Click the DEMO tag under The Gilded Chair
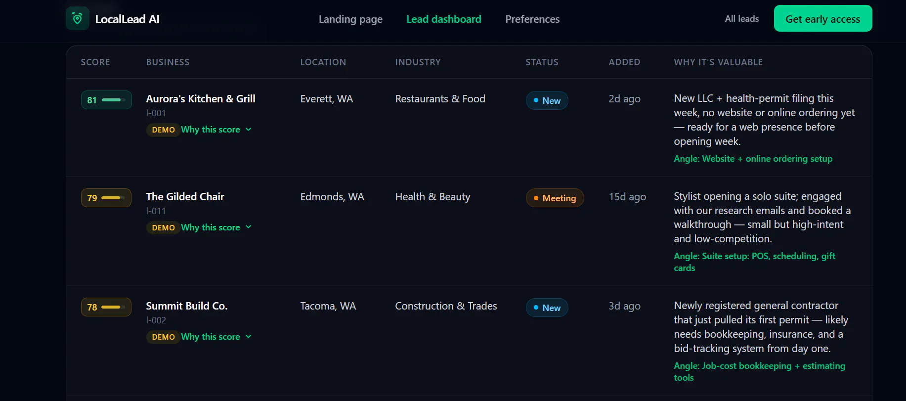This screenshot has height=401, width=906. (x=163, y=227)
